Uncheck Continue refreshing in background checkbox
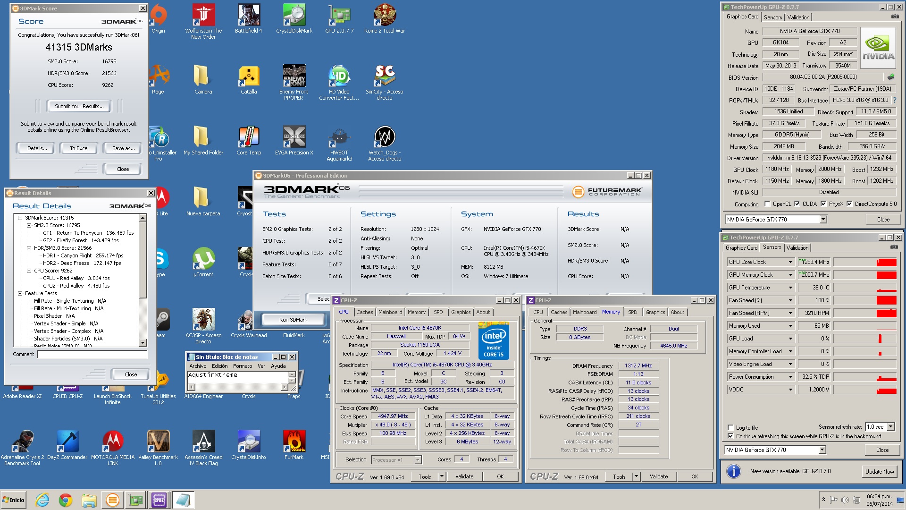 point(730,436)
